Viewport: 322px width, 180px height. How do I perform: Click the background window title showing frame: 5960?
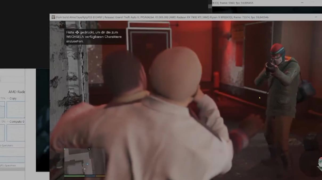[x=232, y=3]
